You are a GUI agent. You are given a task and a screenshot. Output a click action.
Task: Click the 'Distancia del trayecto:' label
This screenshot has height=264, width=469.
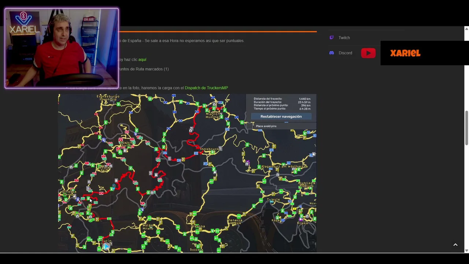268,99
